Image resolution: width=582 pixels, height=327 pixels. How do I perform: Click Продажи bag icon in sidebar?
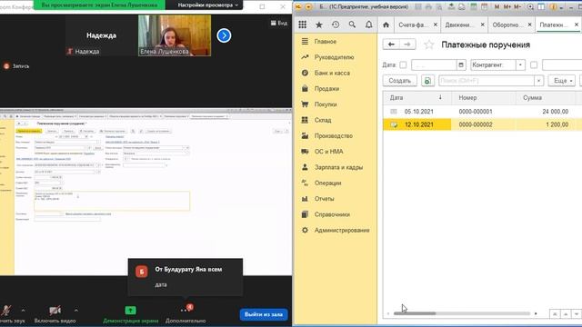point(305,89)
